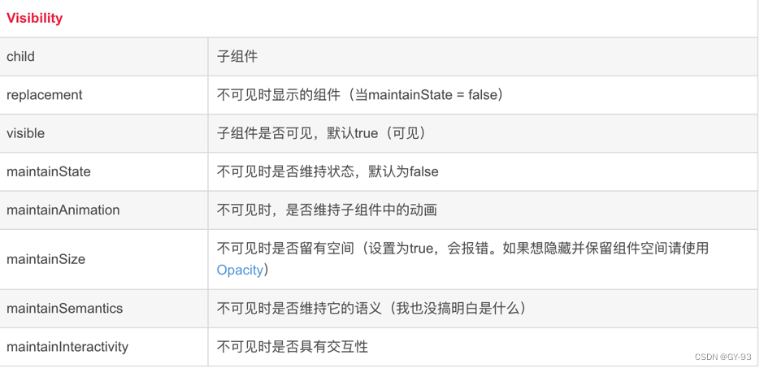
Task: Click the visible property name
Action: point(25,133)
